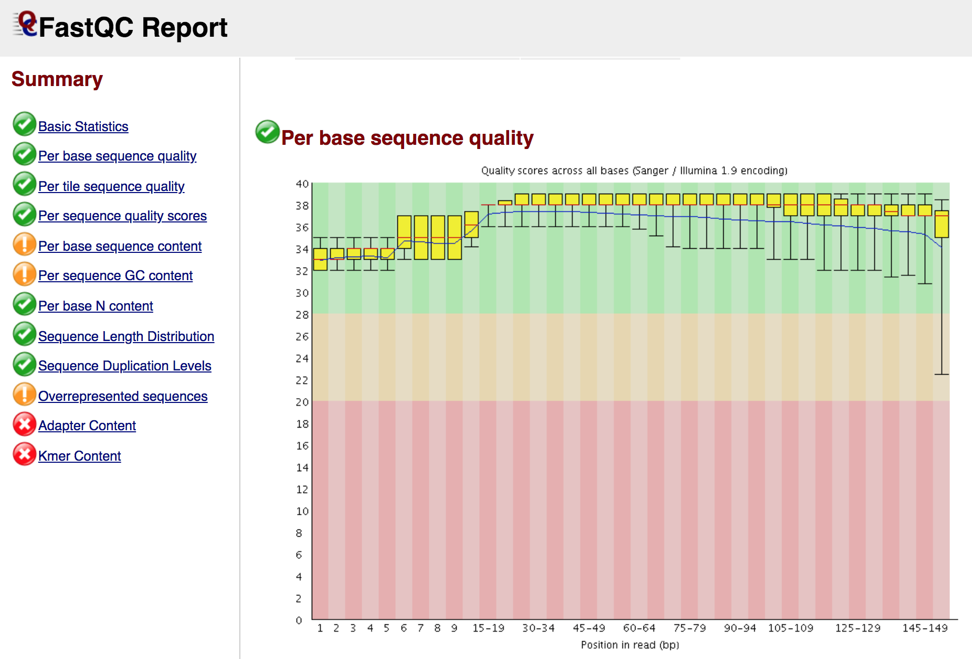Click red fail icon beside Adapter Content
This screenshot has width=972, height=659.
pos(24,424)
